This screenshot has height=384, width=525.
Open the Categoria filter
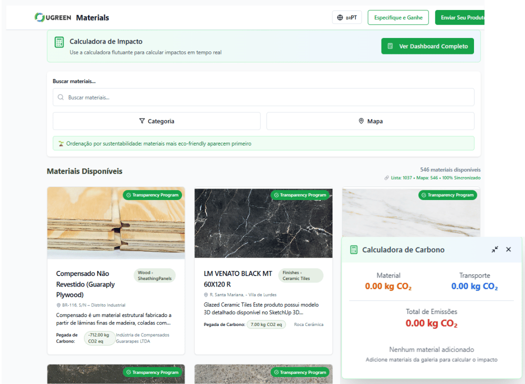click(156, 121)
